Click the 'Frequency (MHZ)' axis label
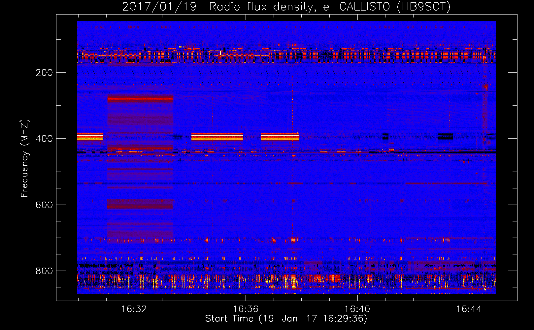The height and width of the screenshot is (330, 534). pos(24,158)
